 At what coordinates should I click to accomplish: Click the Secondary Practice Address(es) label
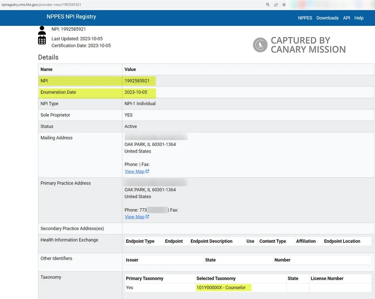point(72,229)
